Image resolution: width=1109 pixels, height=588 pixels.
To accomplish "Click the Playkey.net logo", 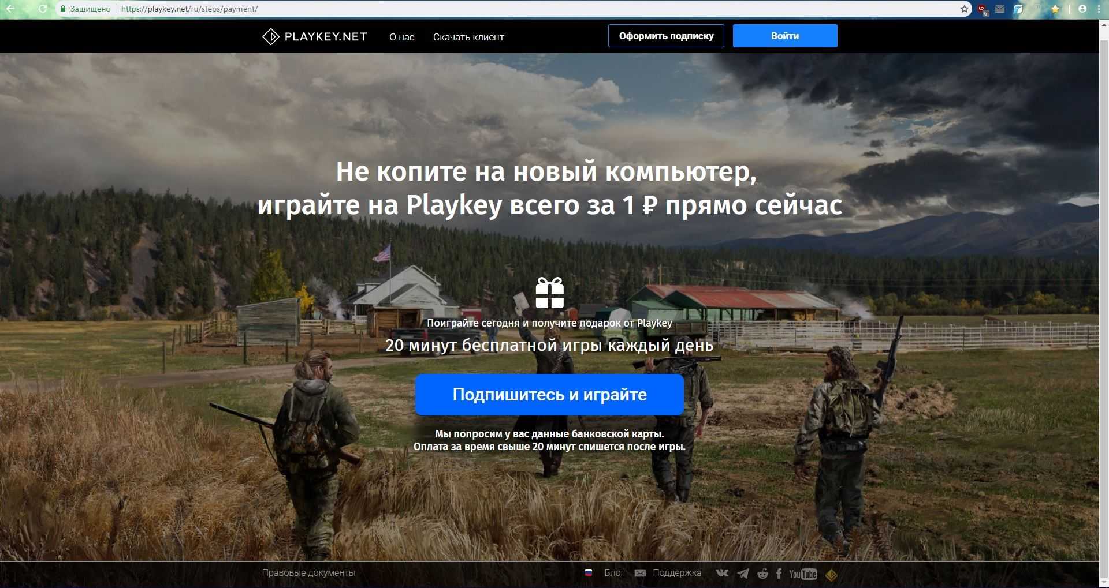I will click(315, 37).
